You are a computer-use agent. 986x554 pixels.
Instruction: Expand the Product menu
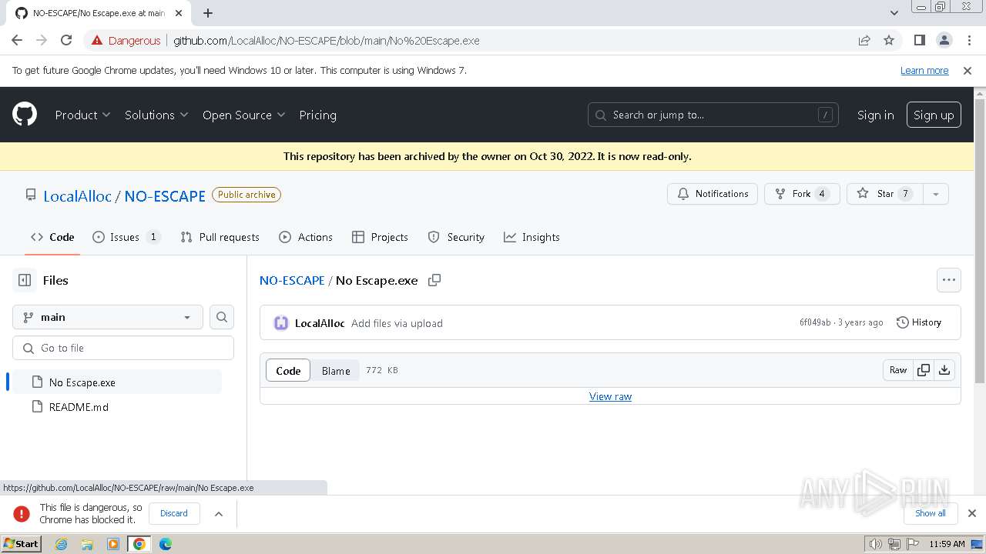83,115
